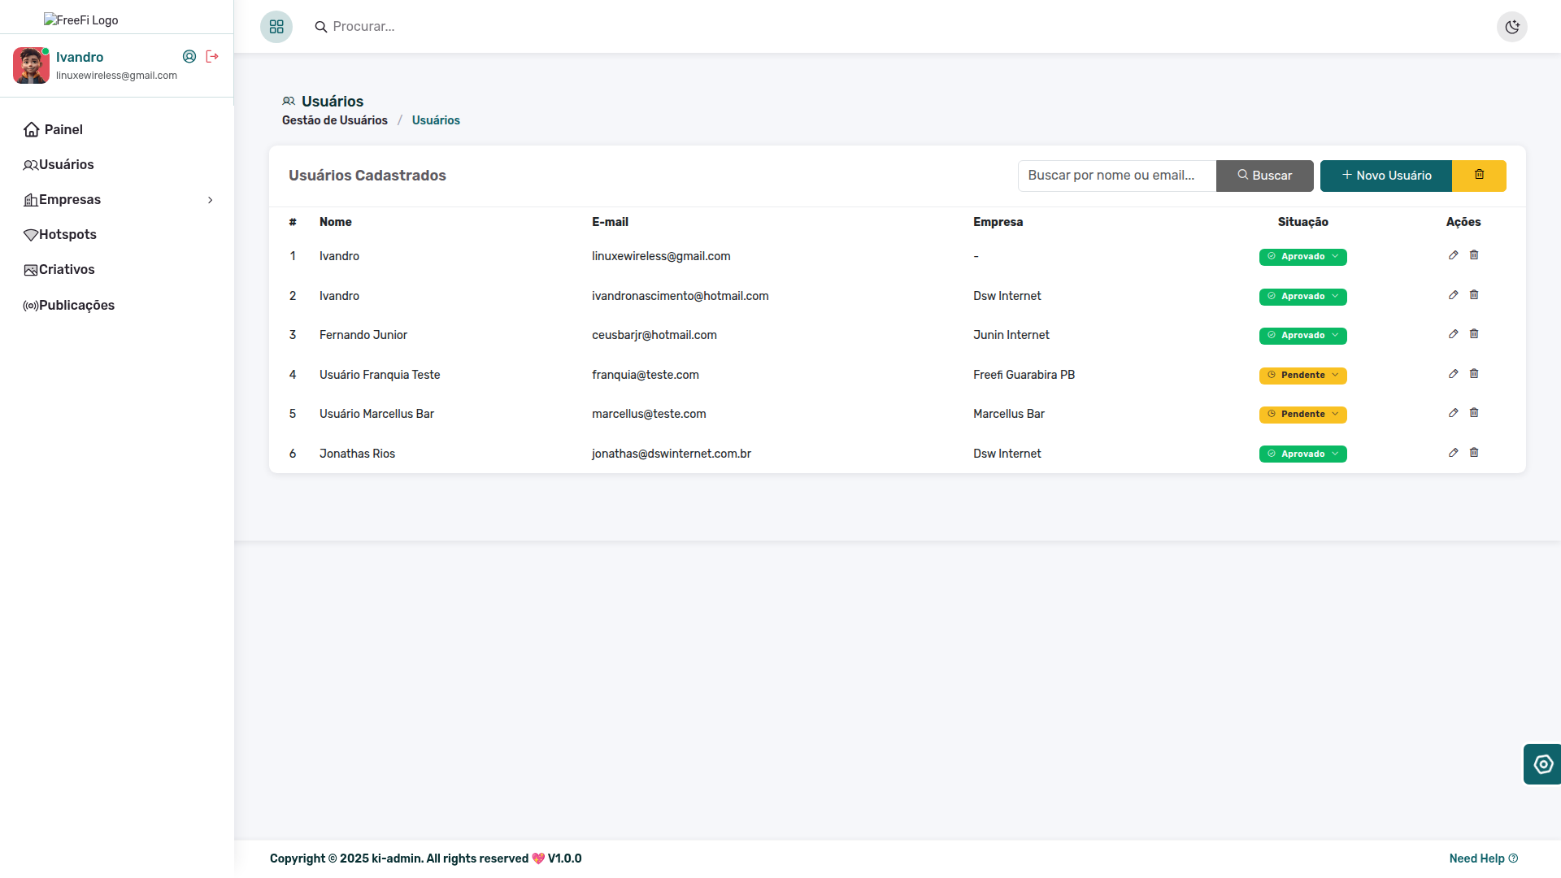The width and height of the screenshot is (1561, 878).
Task: Click the Need Help link
Action: tap(1482, 858)
